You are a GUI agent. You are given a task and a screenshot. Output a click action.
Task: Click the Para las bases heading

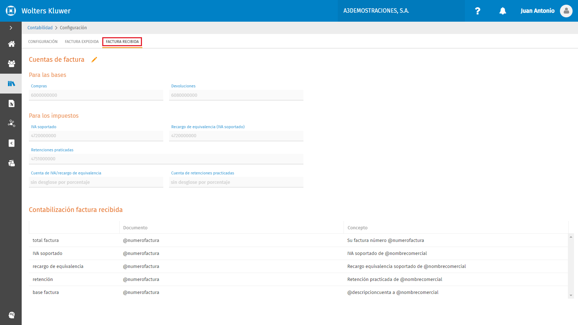tap(47, 75)
